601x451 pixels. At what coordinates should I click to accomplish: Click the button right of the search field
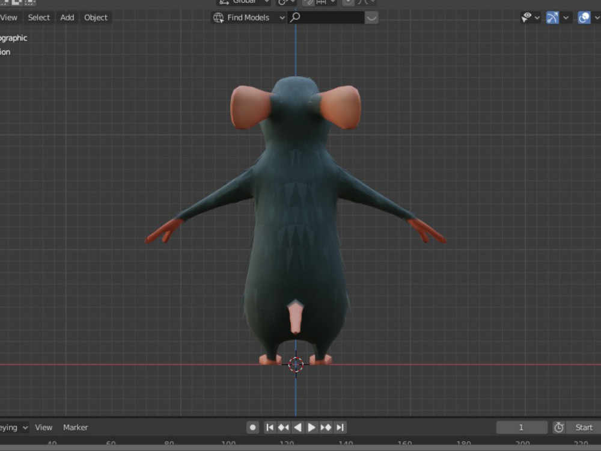pyautogui.click(x=371, y=17)
